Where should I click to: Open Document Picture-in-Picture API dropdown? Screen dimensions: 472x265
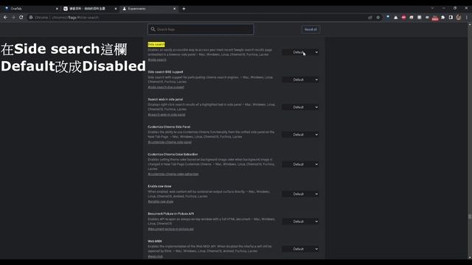[300, 222]
